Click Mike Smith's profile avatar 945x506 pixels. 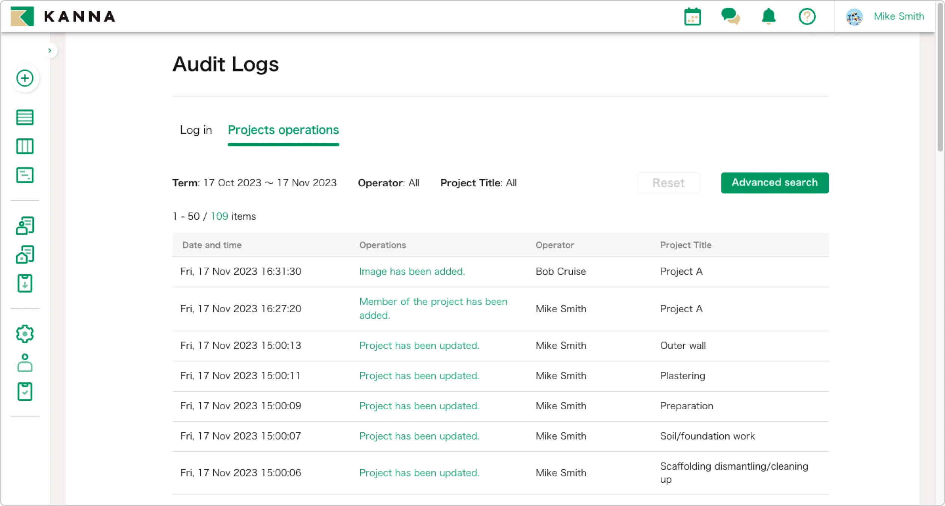[x=855, y=16]
